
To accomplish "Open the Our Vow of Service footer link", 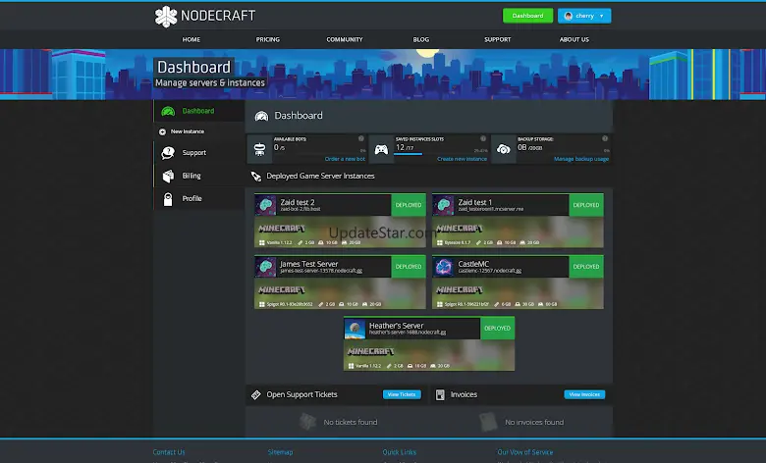I will [x=525, y=452].
